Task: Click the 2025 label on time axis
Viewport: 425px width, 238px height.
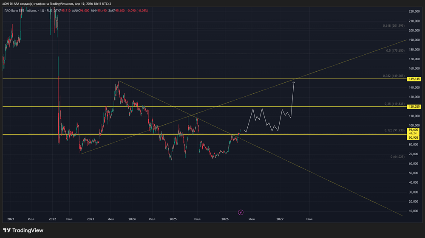Action: [x=173, y=219]
